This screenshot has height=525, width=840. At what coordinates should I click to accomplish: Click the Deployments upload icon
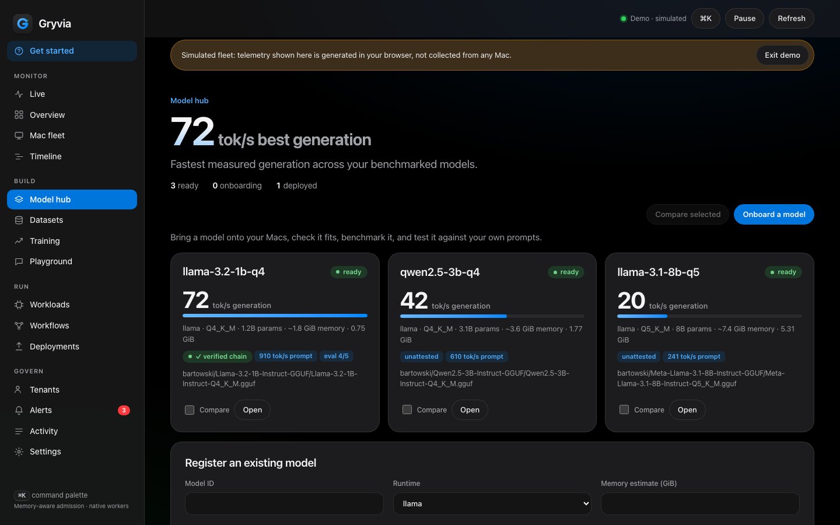pyautogui.click(x=19, y=346)
